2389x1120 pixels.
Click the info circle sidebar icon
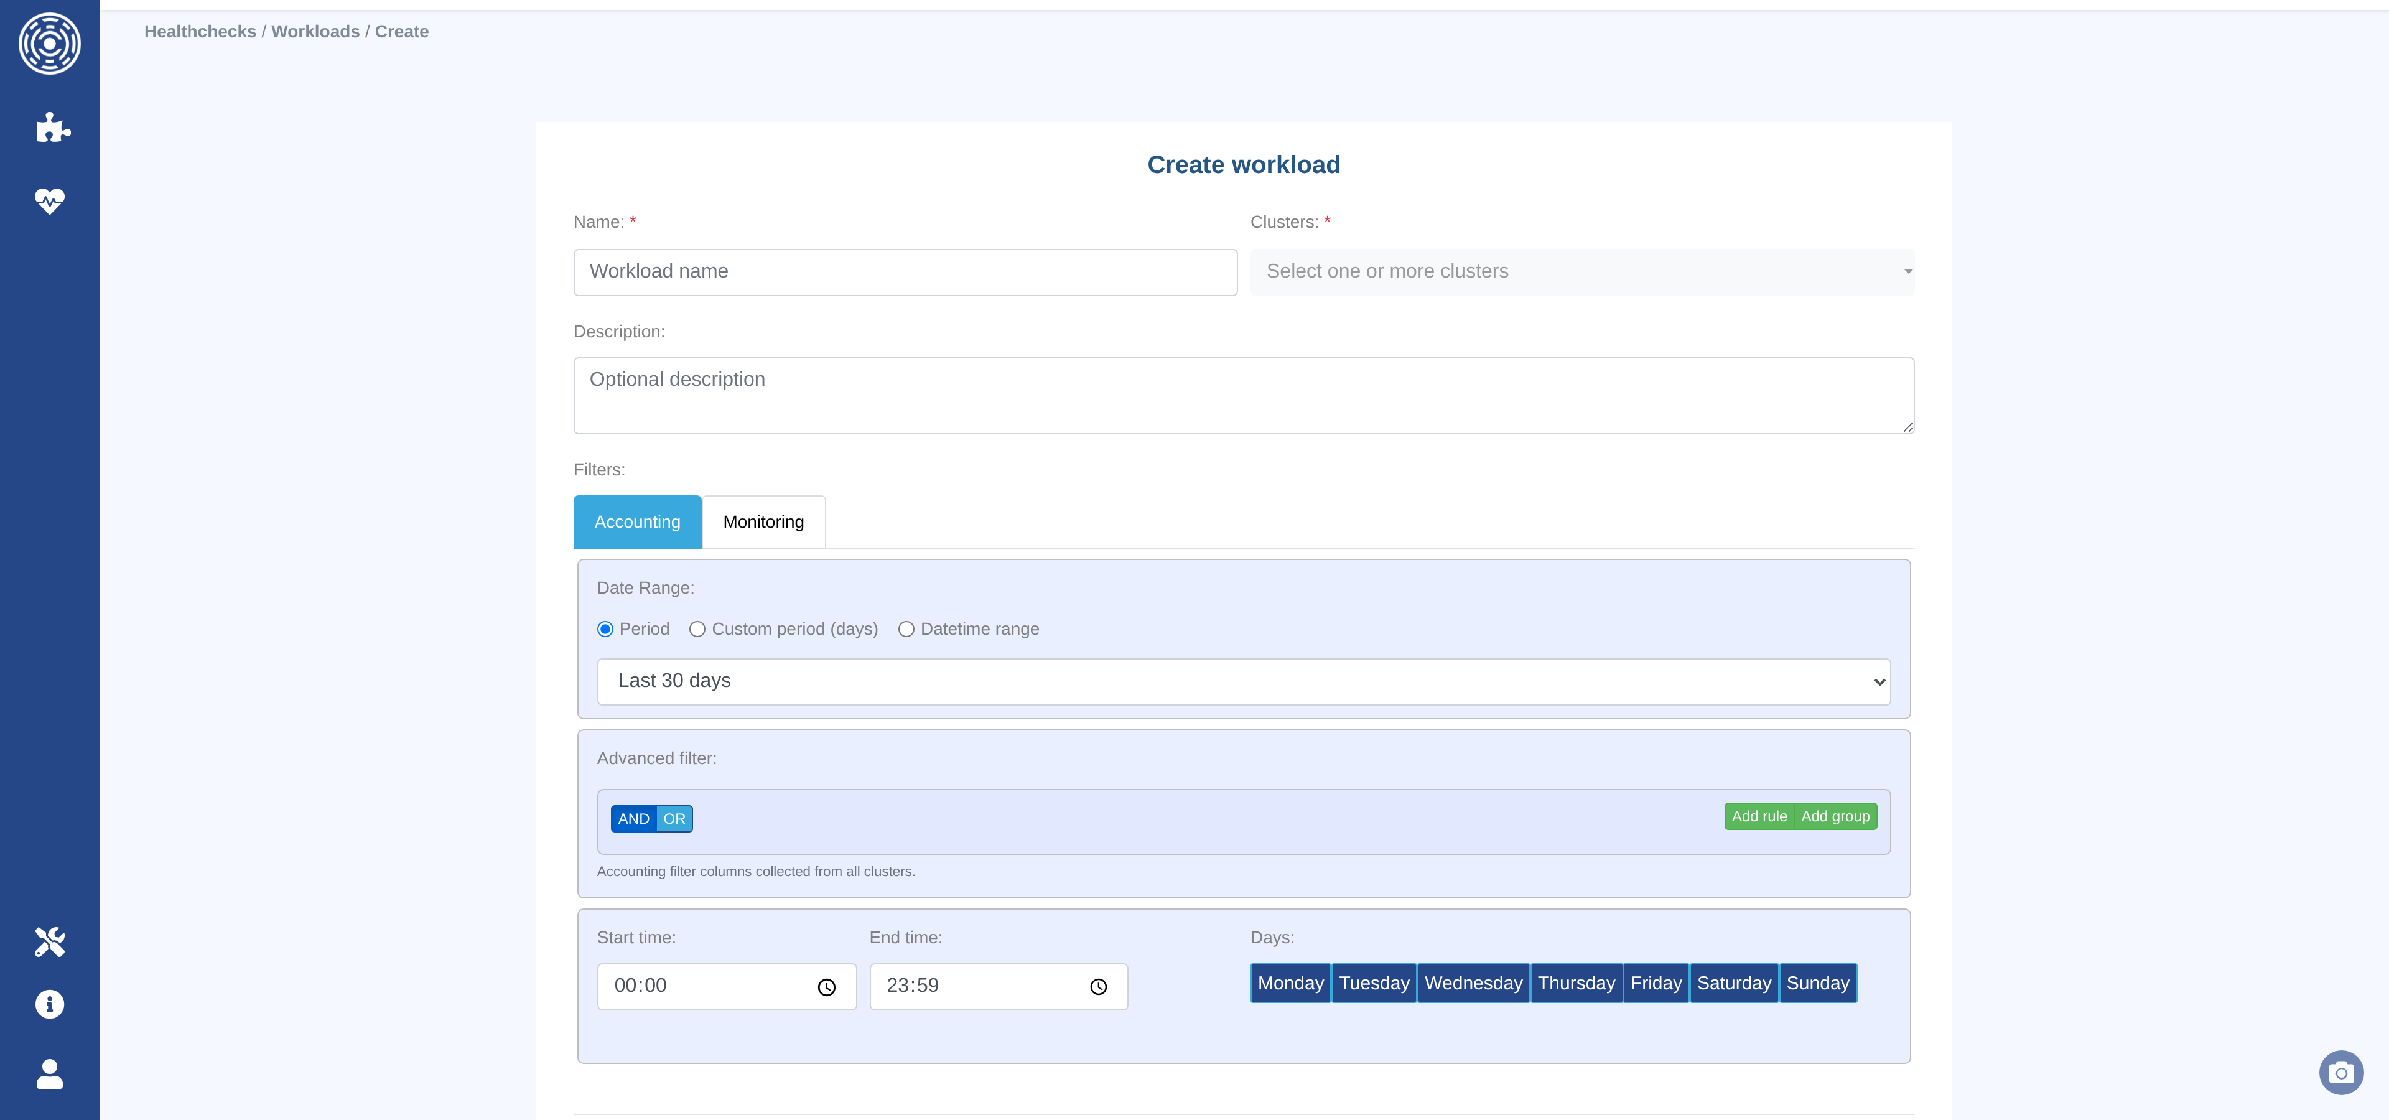(x=49, y=1004)
